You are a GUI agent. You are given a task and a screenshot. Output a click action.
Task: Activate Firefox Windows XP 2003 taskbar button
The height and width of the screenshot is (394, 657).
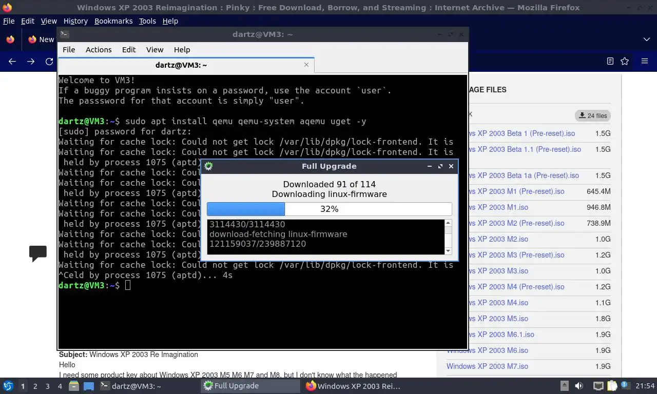[x=353, y=386]
